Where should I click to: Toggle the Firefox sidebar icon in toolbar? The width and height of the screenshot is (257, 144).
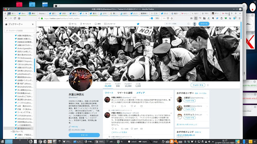pos(196,18)
